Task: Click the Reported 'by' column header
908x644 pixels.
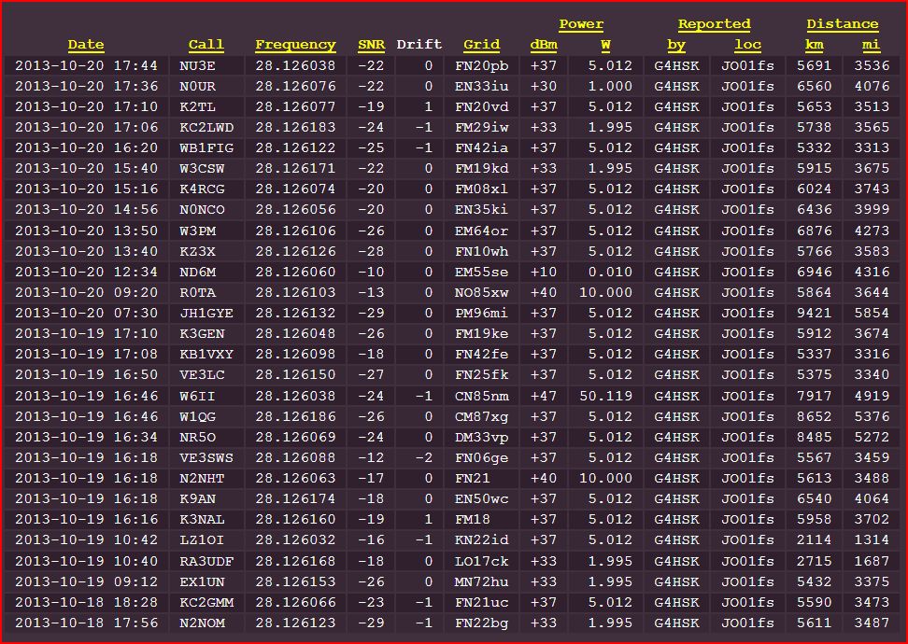Action: (676, 45)
